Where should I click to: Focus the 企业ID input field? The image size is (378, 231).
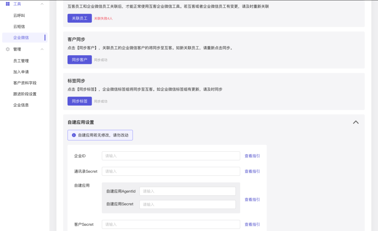(171, 156)
